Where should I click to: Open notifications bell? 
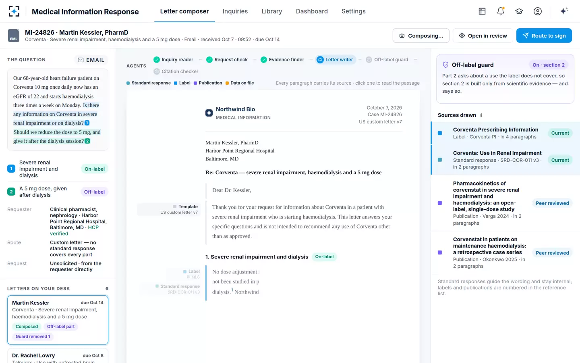[501, 11]
